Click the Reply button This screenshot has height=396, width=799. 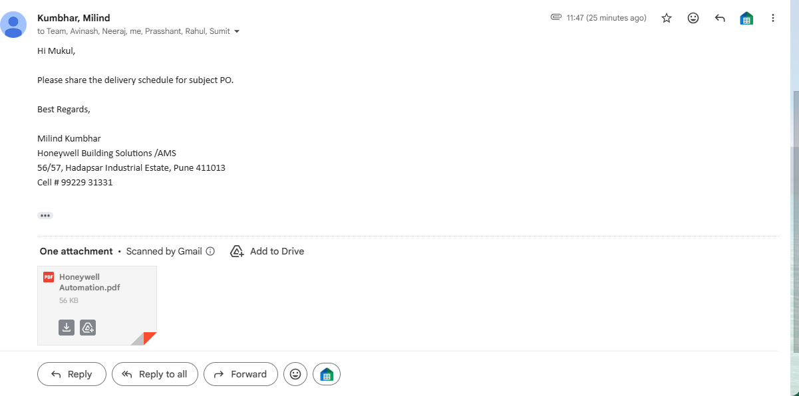[x=72, y=374]
